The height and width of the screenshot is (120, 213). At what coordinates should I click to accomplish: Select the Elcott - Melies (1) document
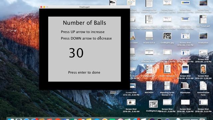167,69
